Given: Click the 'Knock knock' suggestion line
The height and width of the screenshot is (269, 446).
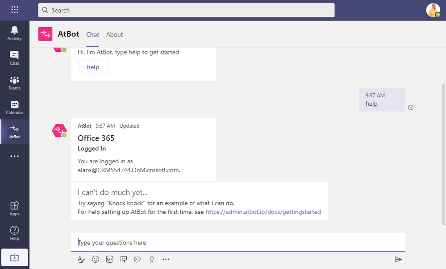Looking at the screenshot, I should pyautogui.click(x=156, y=203).
